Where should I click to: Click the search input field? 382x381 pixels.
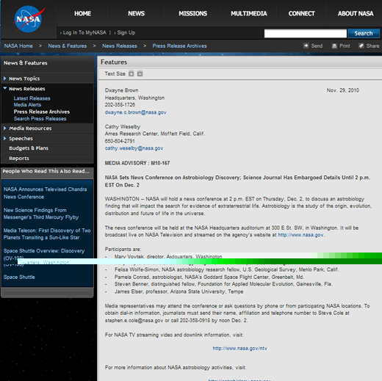point(306,33)
